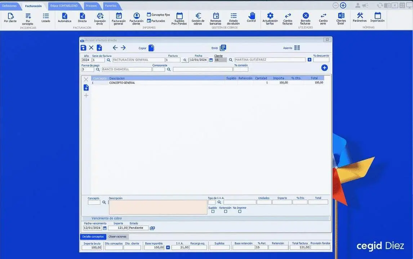Click the round blue plus button under % descuento
This screenshot has height=259, width=413.
pyautogui.click(x=324, y=68)
